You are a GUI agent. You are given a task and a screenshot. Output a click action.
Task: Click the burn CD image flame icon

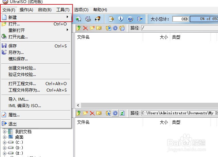click(x=98, y=19)
